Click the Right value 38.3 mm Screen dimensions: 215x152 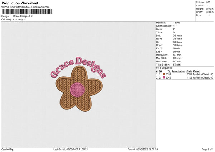[178, 39]
